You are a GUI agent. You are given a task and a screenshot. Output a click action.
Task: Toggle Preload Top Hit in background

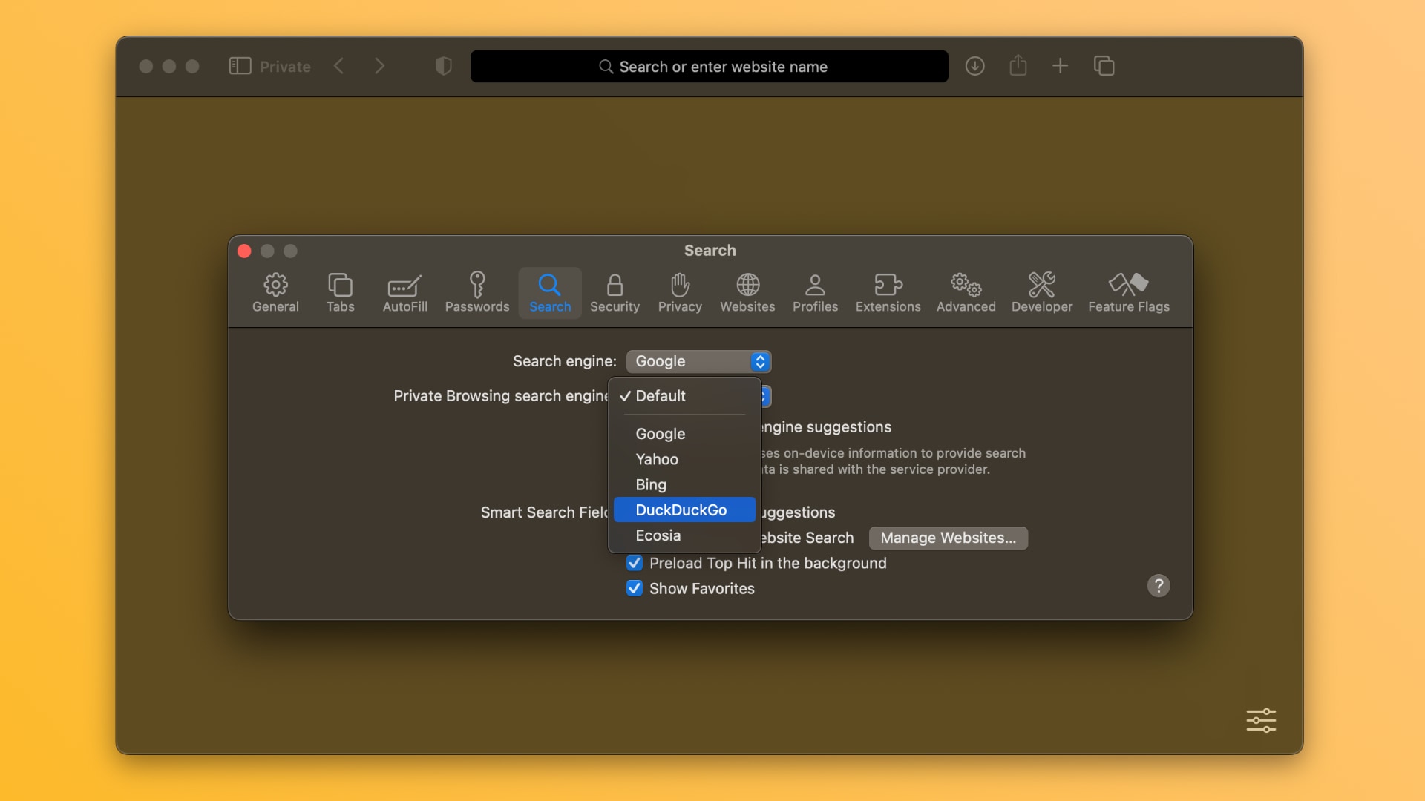pos(633,562)
